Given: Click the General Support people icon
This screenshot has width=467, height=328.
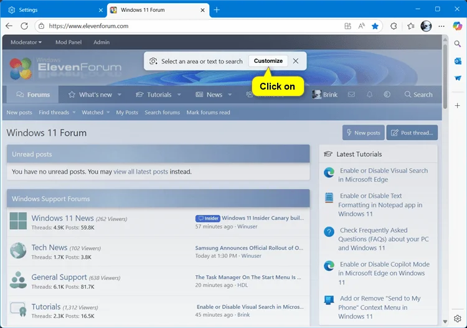Looking at the screenshot, I should (18, 280).
